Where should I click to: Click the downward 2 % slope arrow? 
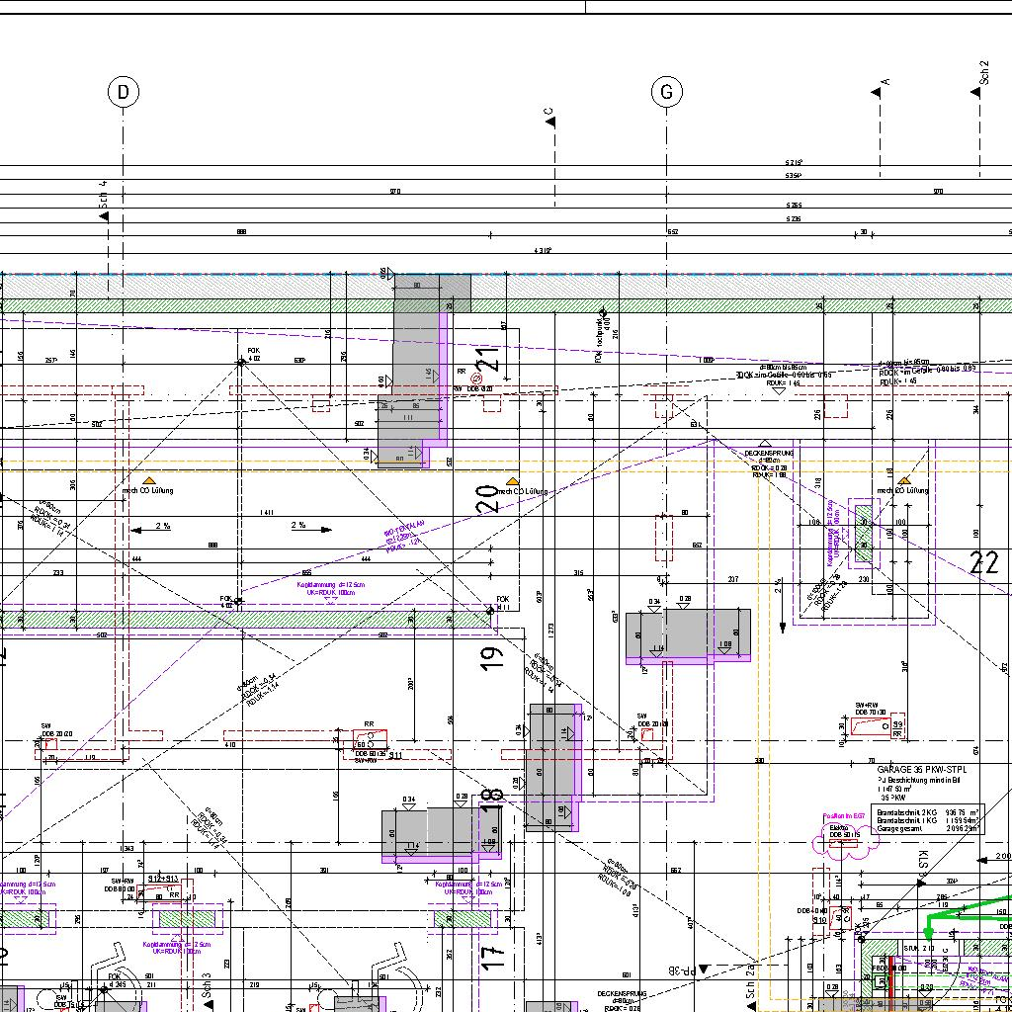783,606
